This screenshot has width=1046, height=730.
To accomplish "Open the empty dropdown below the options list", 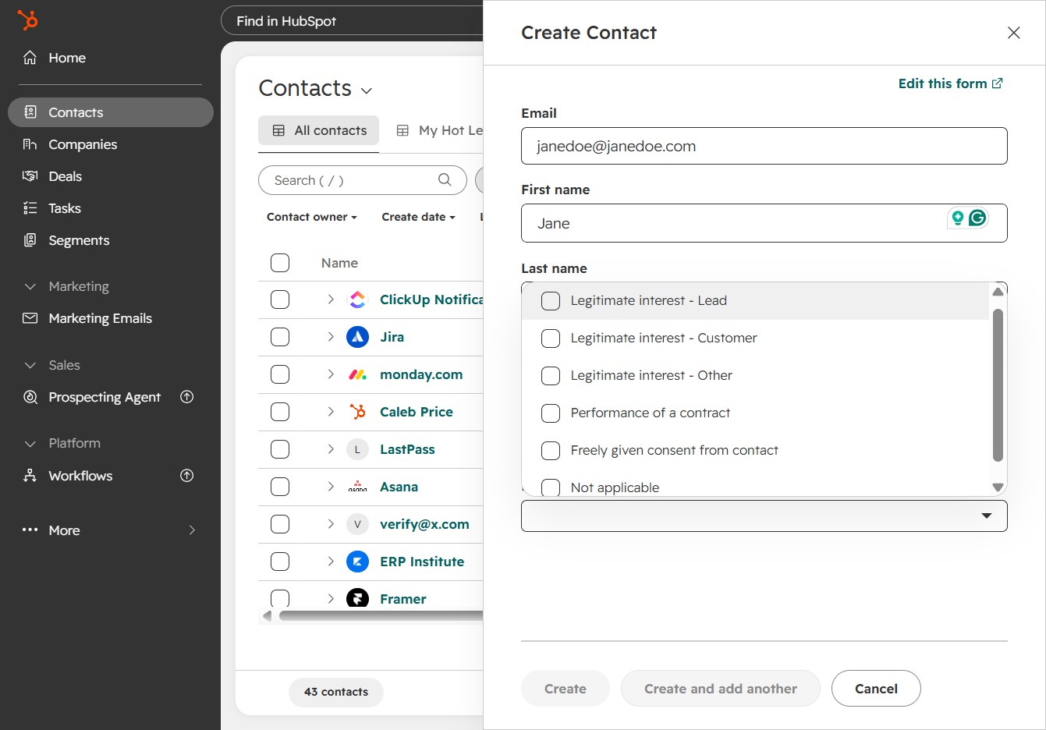I will click(764, 516).
